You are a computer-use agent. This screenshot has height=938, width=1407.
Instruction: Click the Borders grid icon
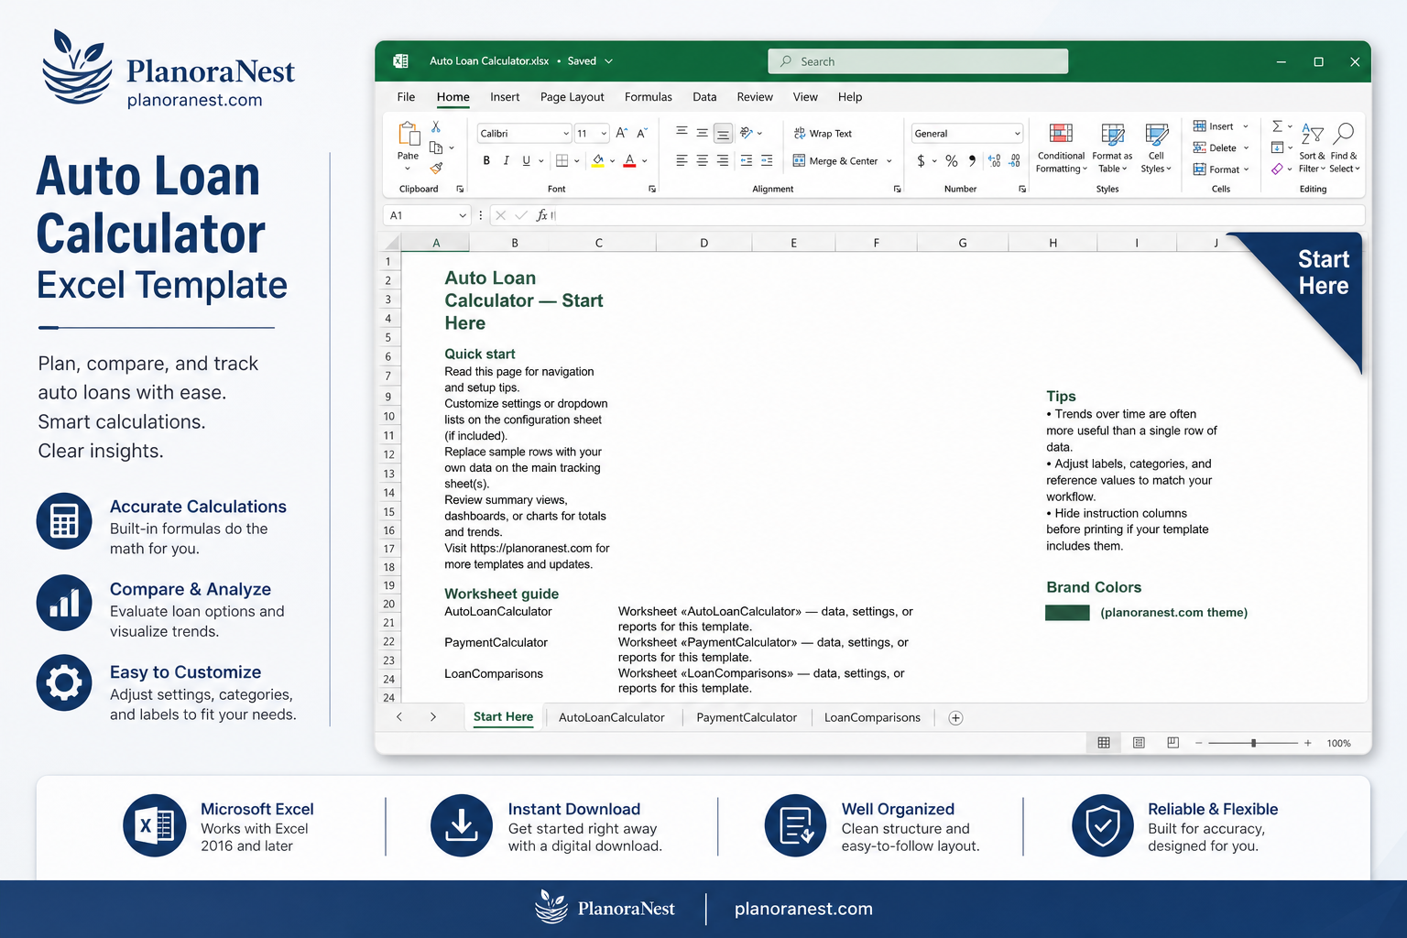(562, 160)
